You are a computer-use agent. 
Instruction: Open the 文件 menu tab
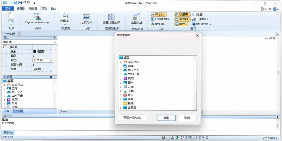click(x=8, y=8)
